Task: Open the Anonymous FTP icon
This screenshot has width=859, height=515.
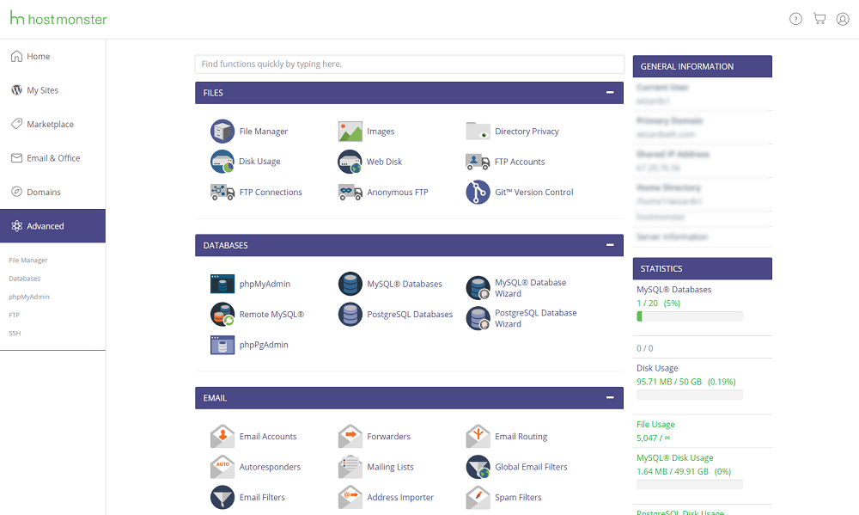Action: [350, 192]
